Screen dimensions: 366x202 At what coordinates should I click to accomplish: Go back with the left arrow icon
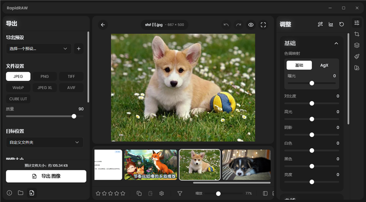click(x=103, y=25)
